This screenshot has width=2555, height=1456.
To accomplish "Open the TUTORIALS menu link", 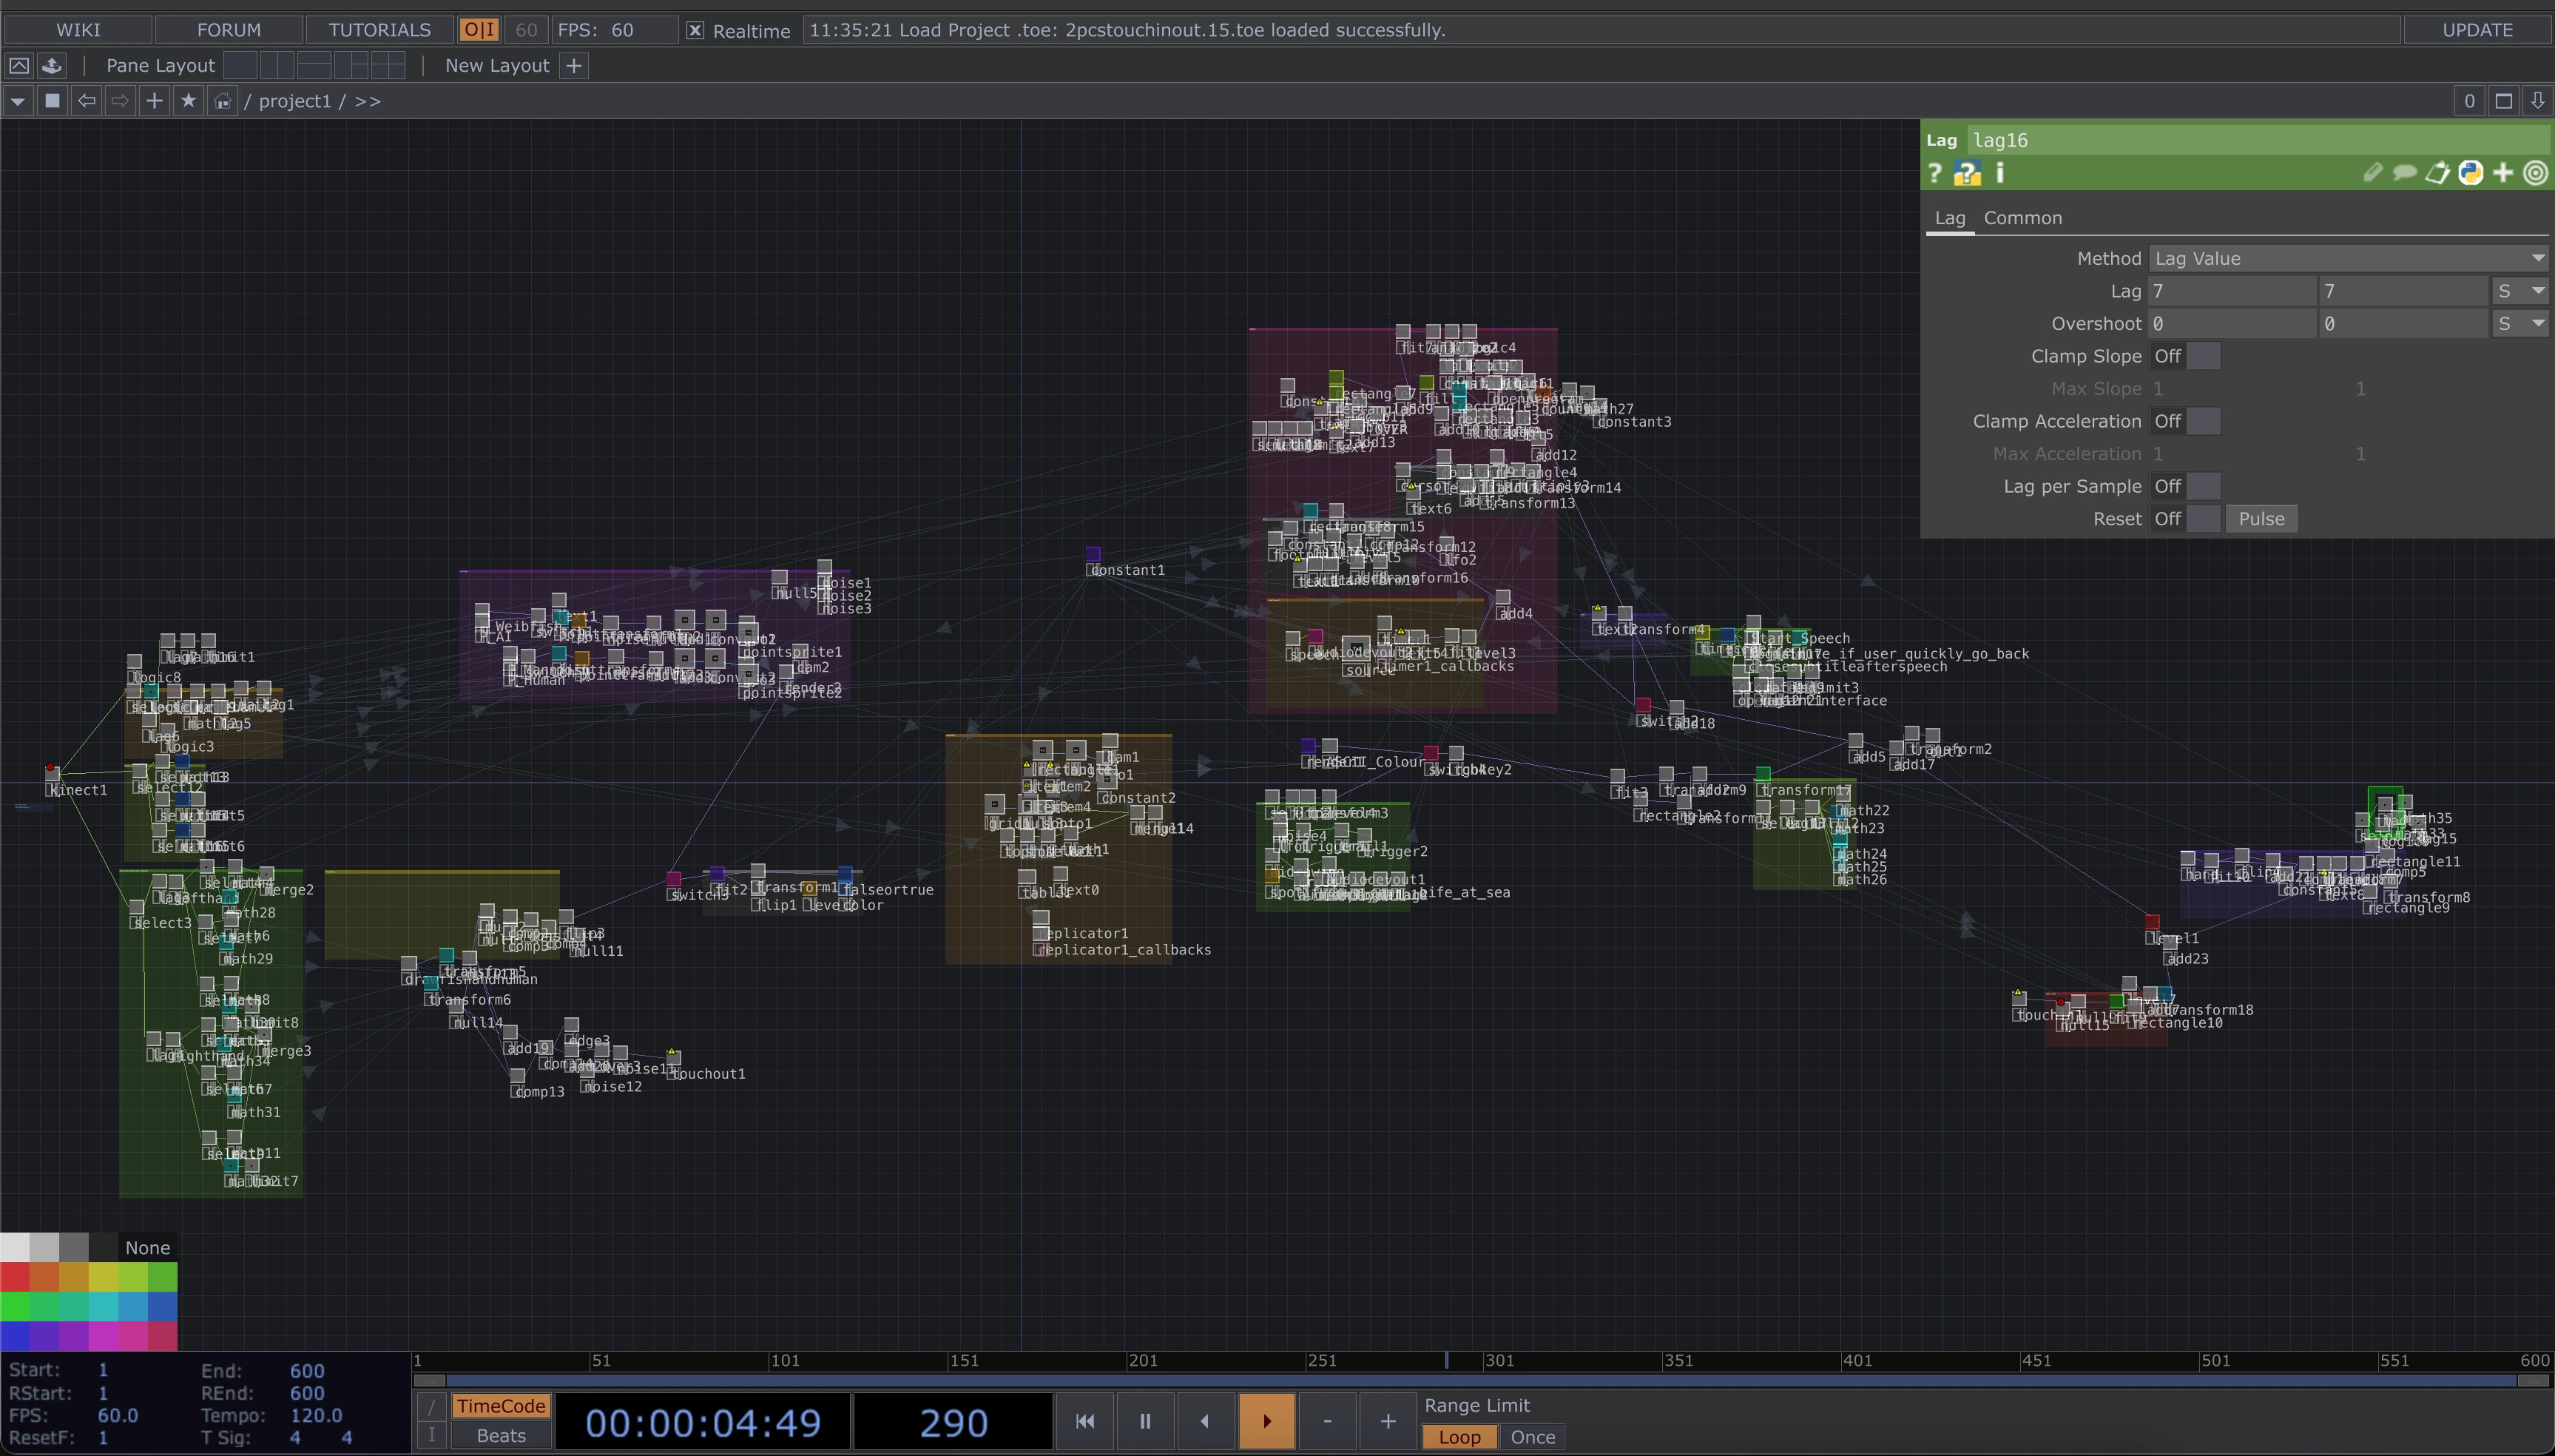I will click(380, 30).
